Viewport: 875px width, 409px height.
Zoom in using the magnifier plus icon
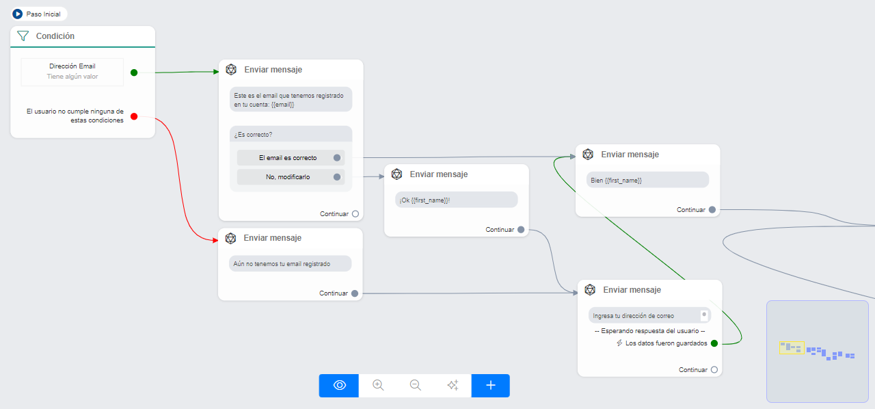(x=378, y=386)
